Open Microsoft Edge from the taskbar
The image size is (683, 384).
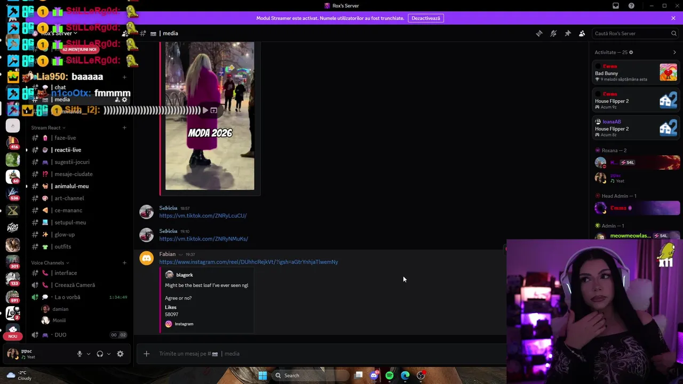pyautogui.click(x=405, y=375)
